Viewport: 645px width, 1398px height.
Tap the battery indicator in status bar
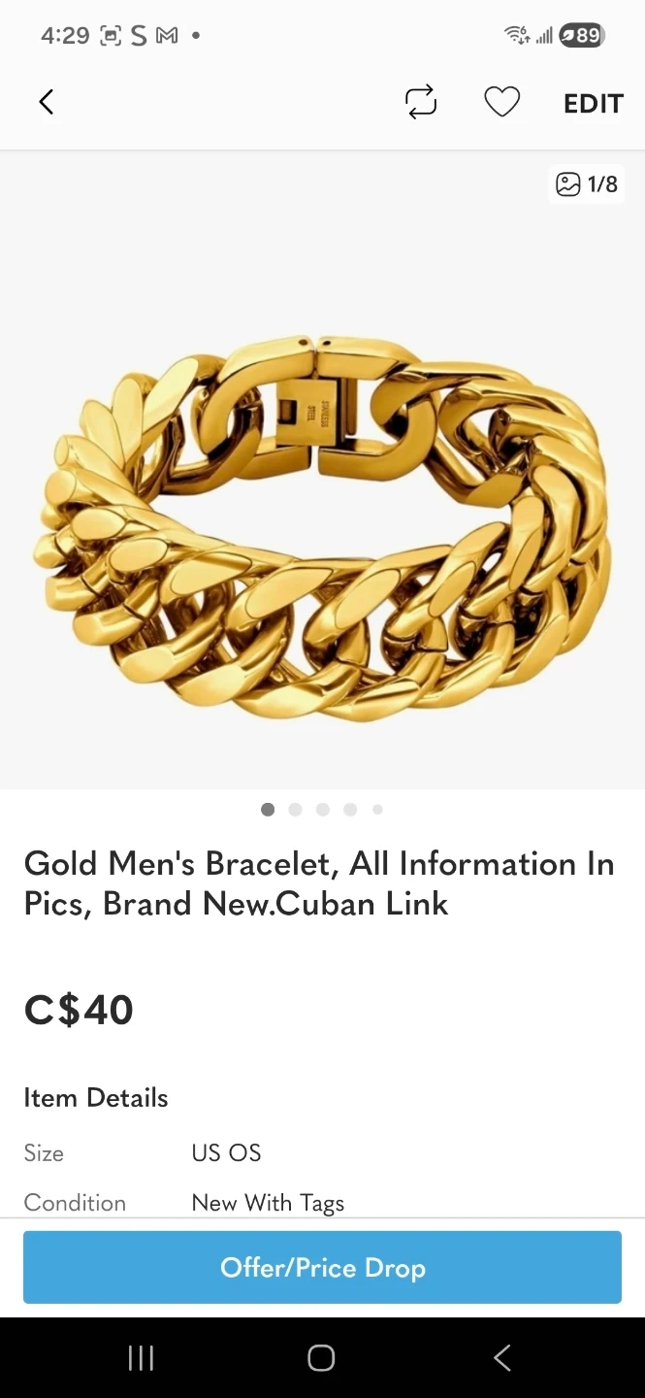click(582, 36)
